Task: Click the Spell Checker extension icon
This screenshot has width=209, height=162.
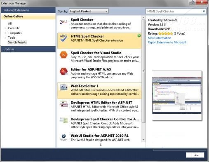Action: tap(63, 22)
